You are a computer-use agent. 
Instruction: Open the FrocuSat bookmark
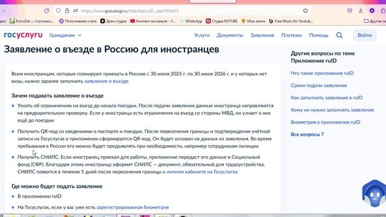point(31,21)
